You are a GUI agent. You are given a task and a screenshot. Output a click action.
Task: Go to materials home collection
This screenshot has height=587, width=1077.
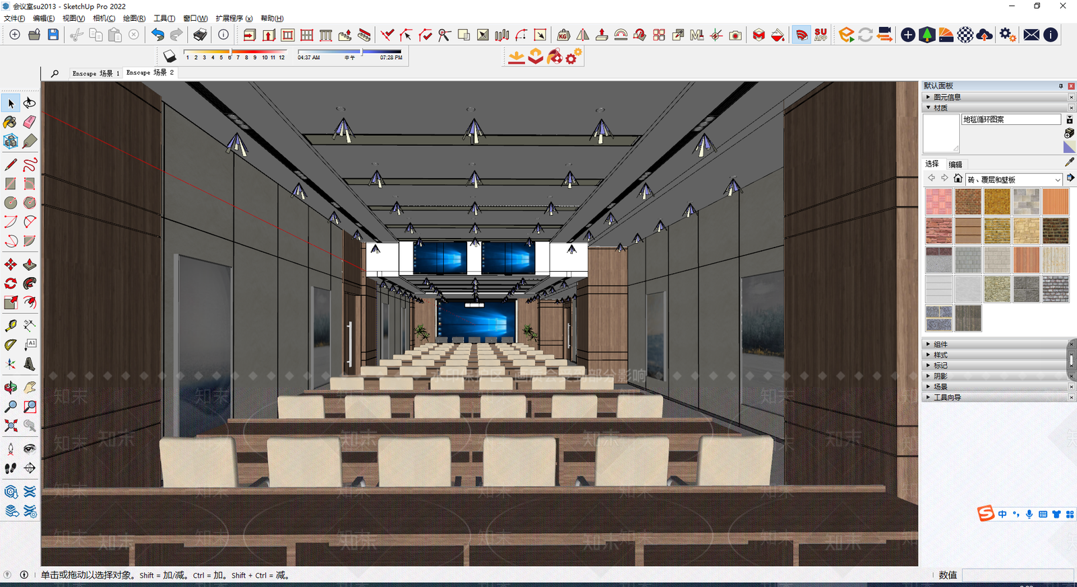[958, 178]
